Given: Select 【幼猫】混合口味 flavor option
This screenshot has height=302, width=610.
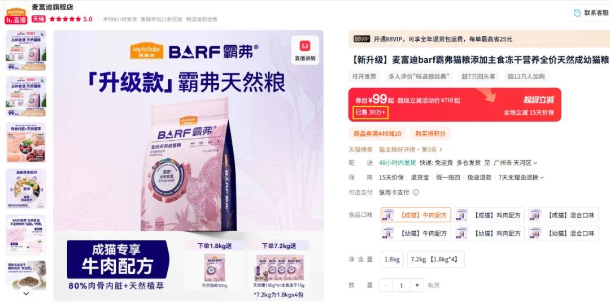Looking at the screenshot, I should point(563,234).
